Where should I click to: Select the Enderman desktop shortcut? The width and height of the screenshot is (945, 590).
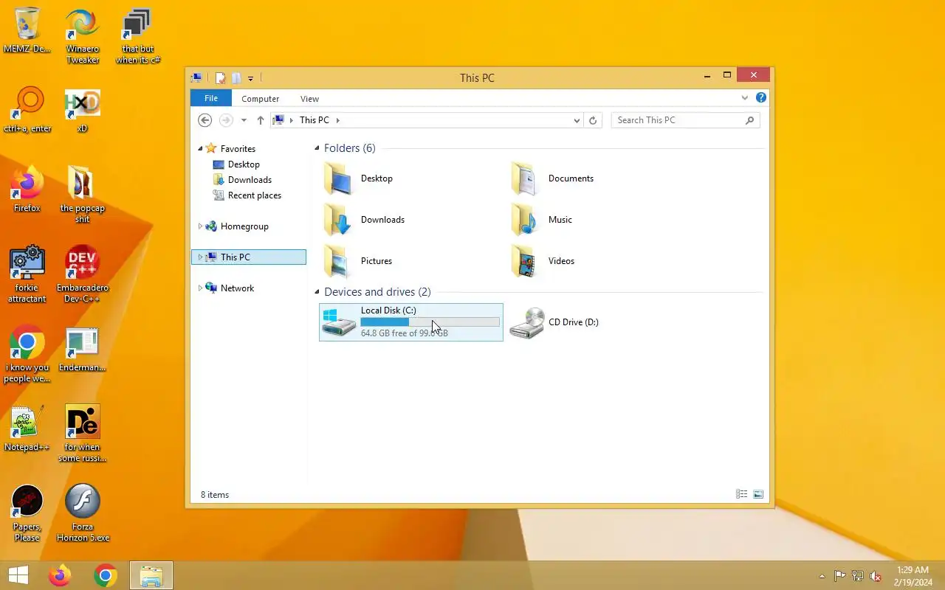click(x=83, y=348)
